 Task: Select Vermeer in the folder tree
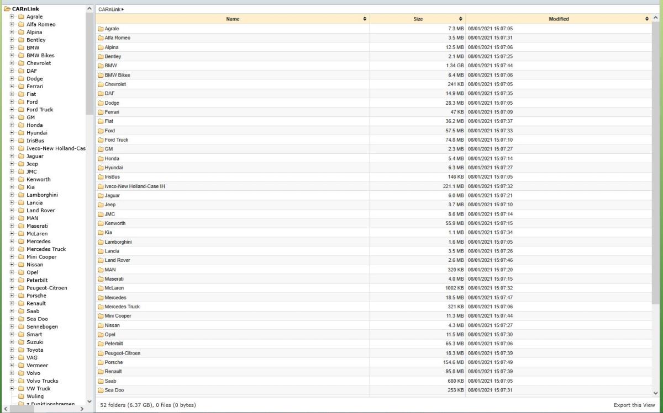(x=37, y=366)
